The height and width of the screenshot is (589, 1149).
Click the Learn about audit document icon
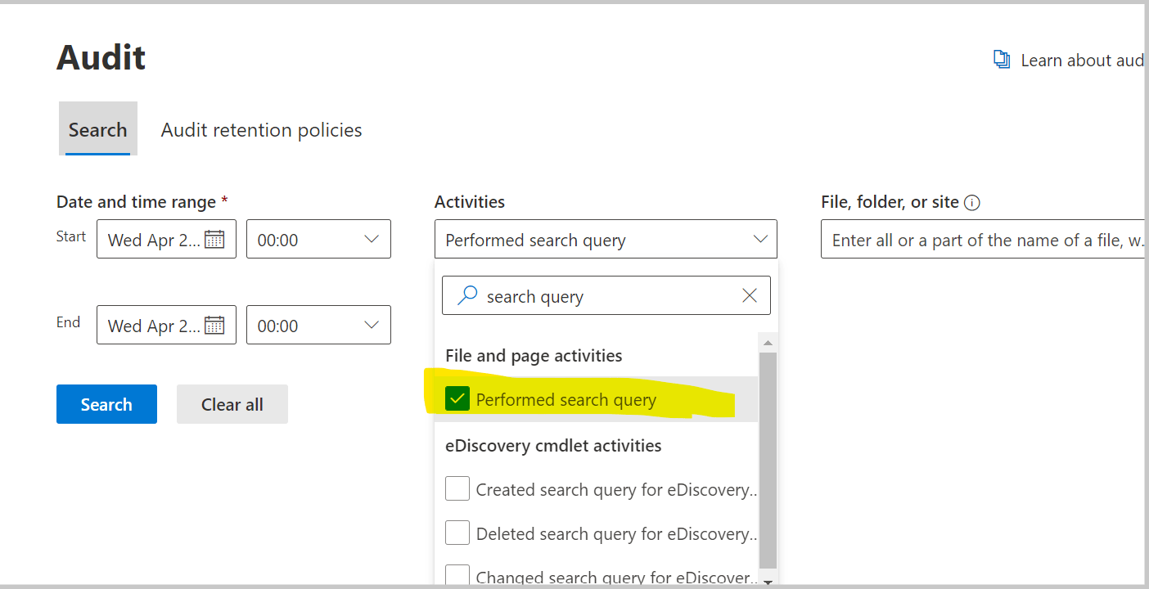pyautogui.click(x=1002, y=60)
